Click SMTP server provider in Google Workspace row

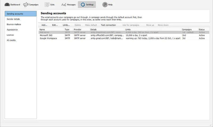pyautogui.click(x=80, y=38)
